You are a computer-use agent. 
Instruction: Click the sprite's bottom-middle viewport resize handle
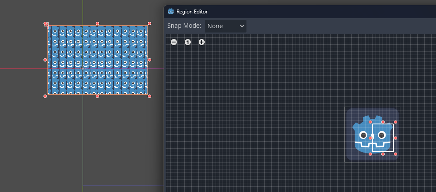tap(97, 96)
